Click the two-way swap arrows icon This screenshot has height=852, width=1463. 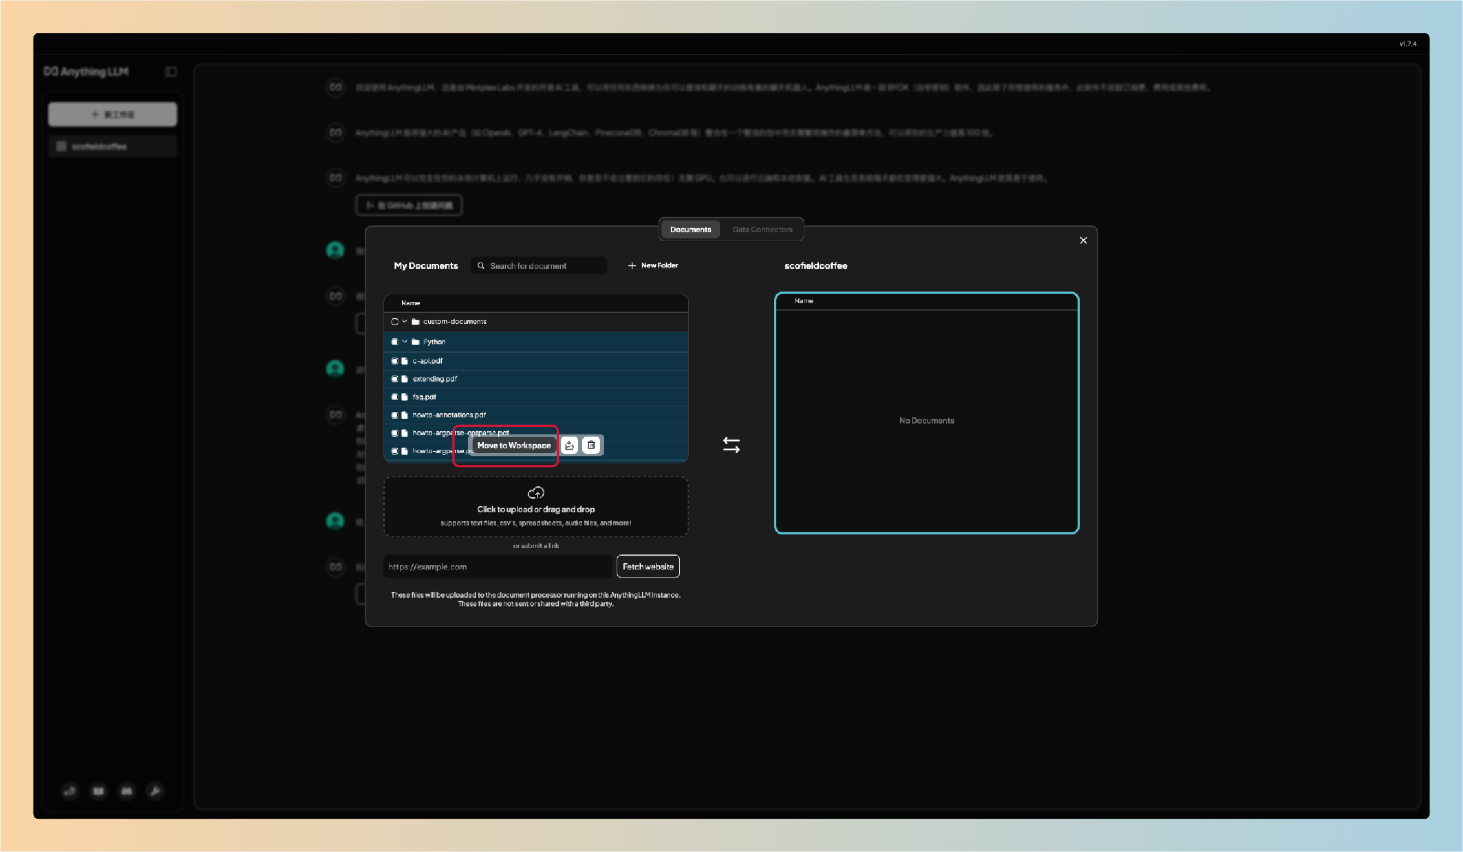pyautogui.click(x=731, y=445)
